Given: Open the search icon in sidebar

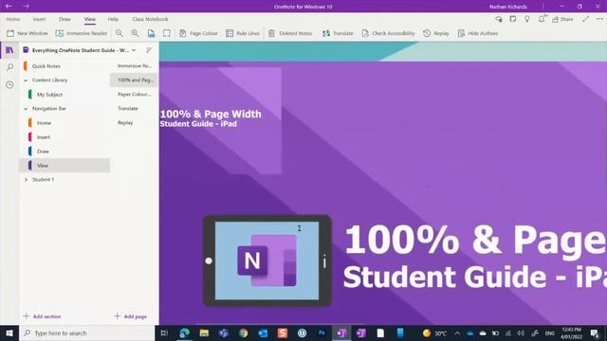Looking at the screenshot, I should point(9,67).
